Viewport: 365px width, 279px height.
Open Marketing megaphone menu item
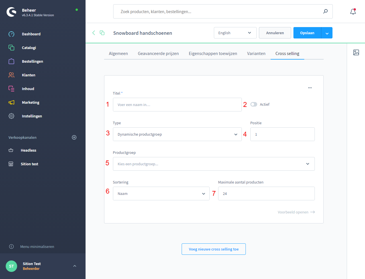pos(31,102)
